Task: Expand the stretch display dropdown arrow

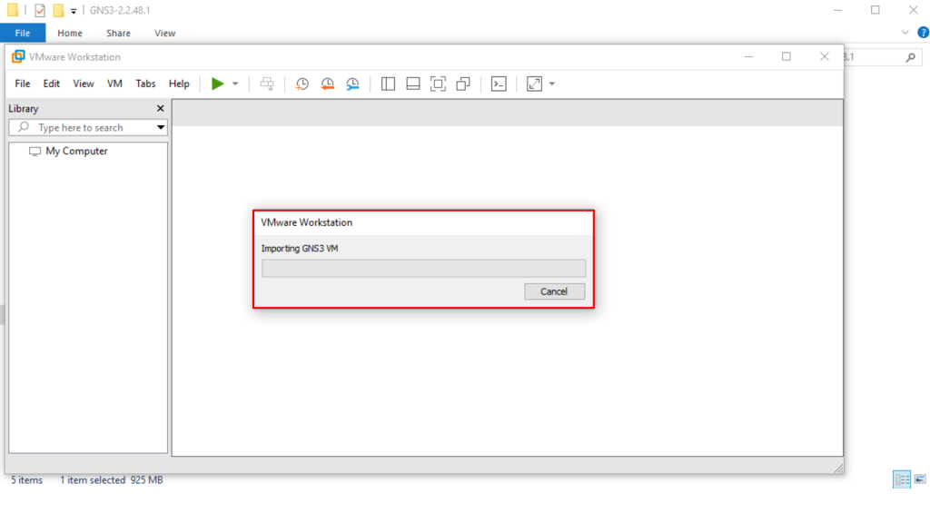Action: click(x=552, y=84)
